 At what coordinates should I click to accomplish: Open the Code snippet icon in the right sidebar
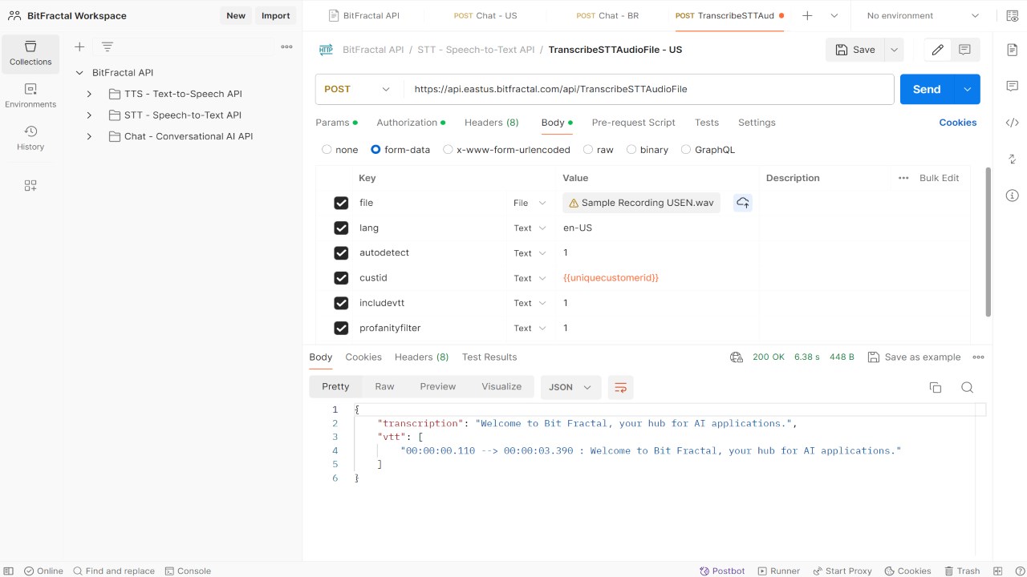click(1012, 123)
